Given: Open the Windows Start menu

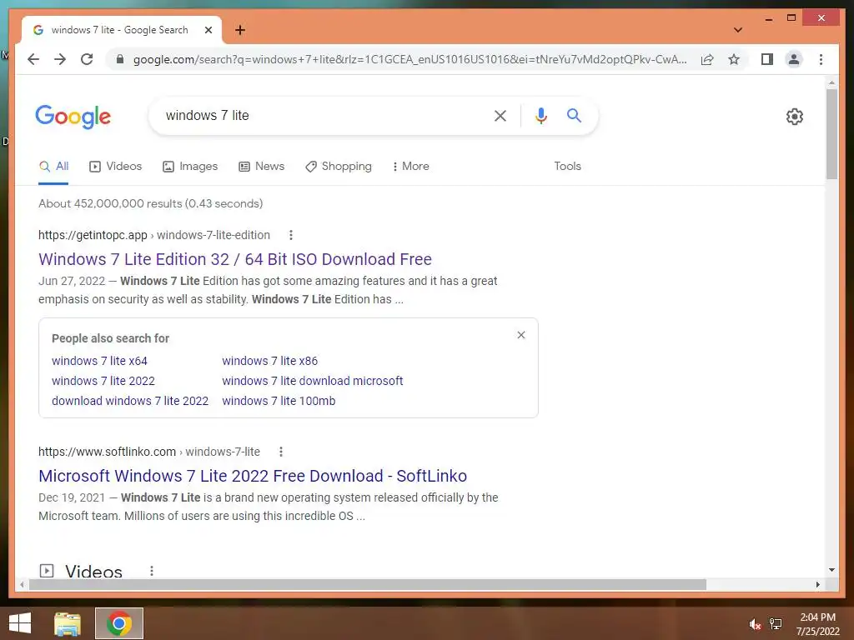Looking at the screenshot, I should (x=20, y=623).
